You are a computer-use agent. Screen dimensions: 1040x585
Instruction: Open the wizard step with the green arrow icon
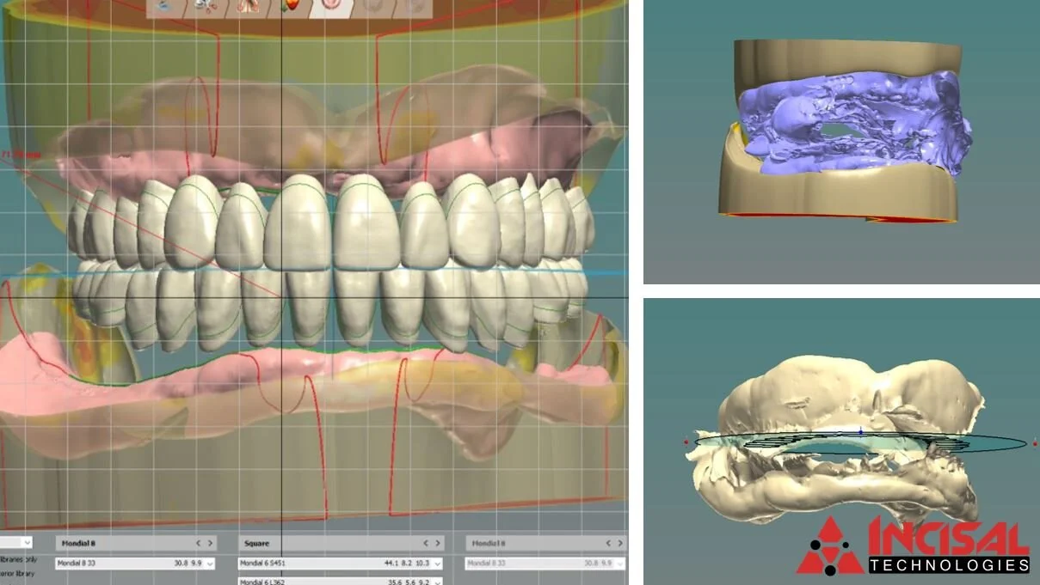291,8
